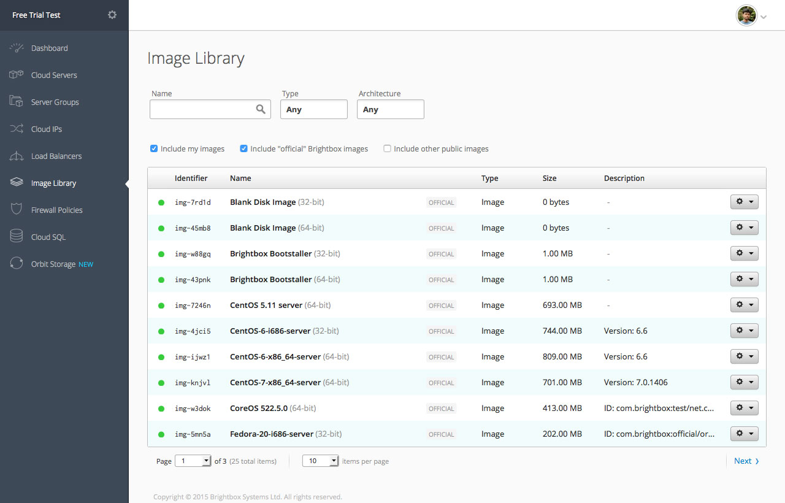Open actions menu for CoreOS 522.5.0

[744, 408]
